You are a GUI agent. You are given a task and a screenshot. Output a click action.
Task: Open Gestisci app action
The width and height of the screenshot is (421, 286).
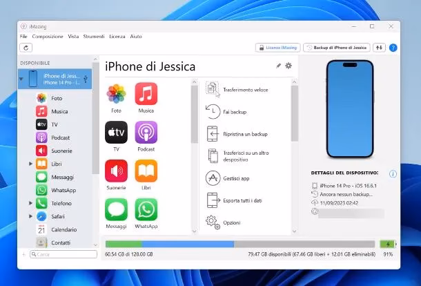tap(228, 178)
